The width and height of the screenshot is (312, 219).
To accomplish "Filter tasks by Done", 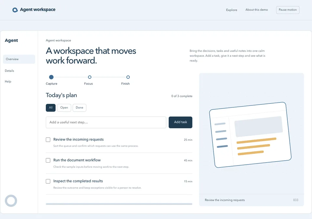I will (79, 107).
